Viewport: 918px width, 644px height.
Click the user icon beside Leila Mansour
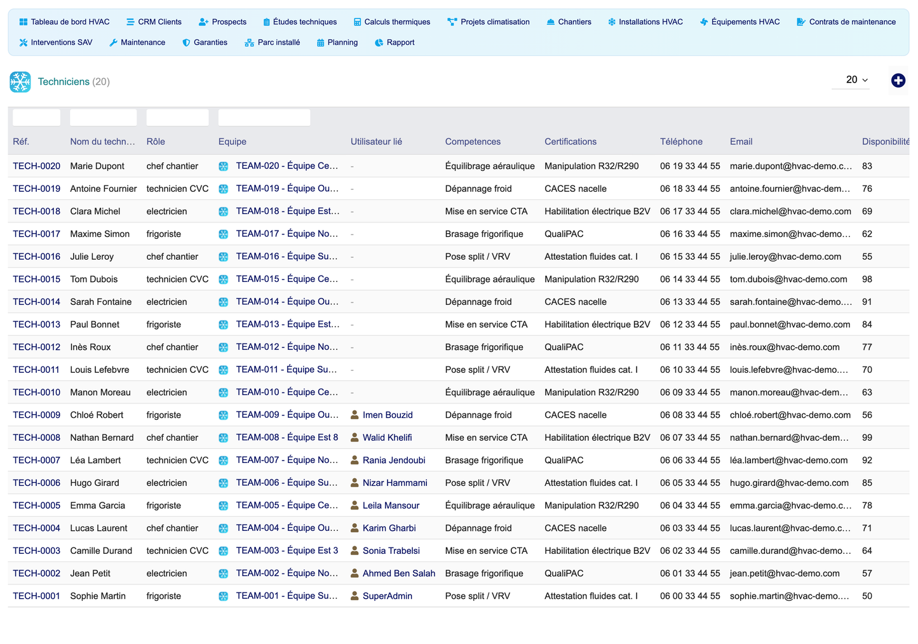pyautogui.click(x=354, y=506)
